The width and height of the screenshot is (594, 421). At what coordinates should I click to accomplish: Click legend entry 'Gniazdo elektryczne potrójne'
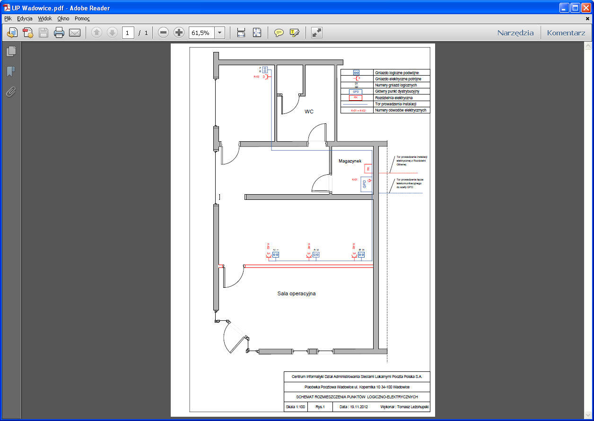(x=398, y=79)
